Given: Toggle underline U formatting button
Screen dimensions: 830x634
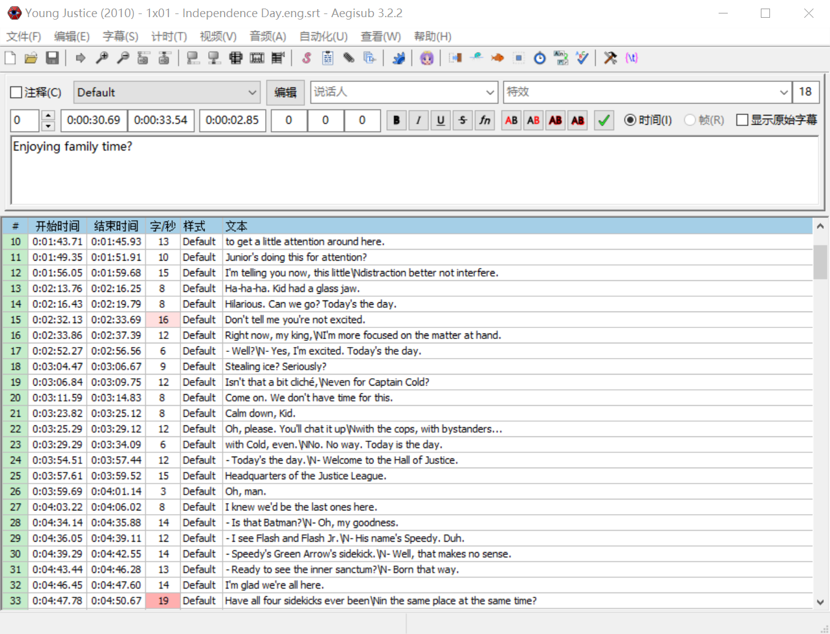Looking at the screenshot, I should pyautogui.click(x=441, y=121).
